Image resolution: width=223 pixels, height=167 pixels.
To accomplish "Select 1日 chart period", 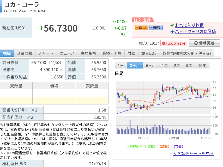I will pyautogui.click(x=121, y=65).
